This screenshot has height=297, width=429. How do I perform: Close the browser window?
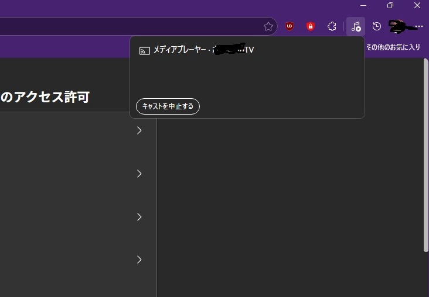pos(417,5)
